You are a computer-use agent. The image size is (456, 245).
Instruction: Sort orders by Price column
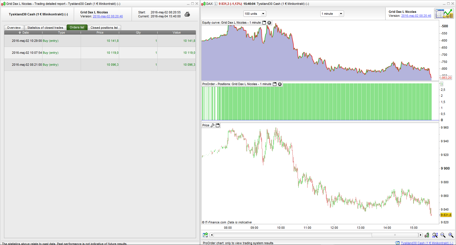click(x=100, y=32)
